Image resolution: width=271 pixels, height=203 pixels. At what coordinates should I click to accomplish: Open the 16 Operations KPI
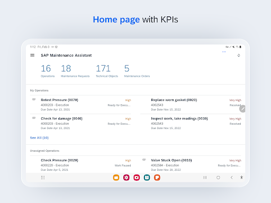[48, 71]
